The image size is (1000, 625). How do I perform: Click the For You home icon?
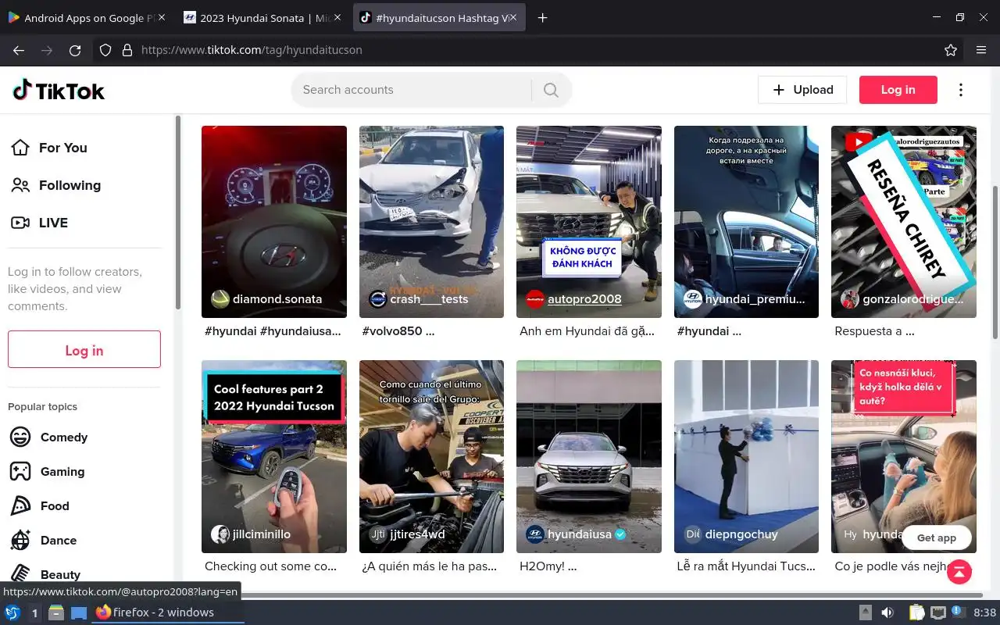[x=20, y=148]
